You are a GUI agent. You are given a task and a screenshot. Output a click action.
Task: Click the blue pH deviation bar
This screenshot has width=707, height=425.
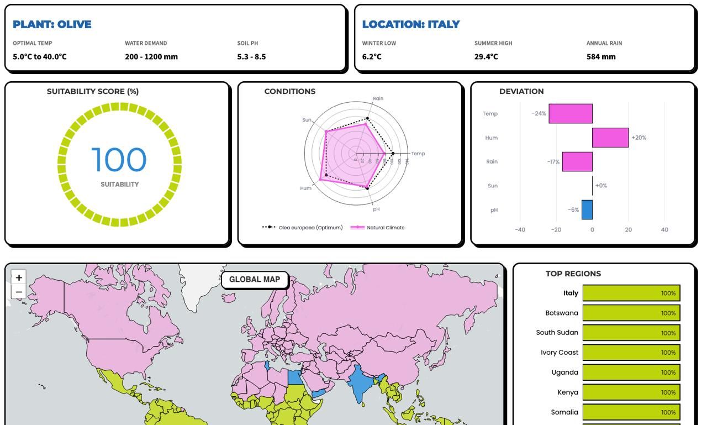pyautogui.click(x=587, y=210)
